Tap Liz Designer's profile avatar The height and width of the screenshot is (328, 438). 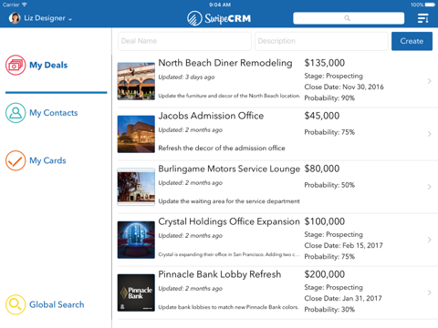15,18
